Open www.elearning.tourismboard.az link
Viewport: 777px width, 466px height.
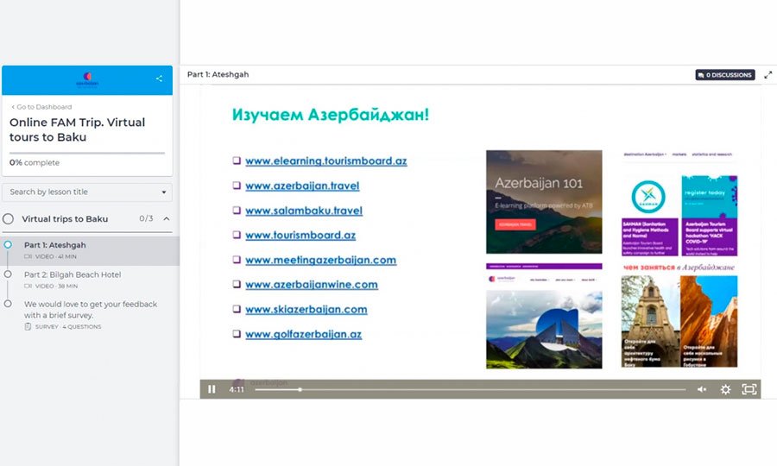326,161
